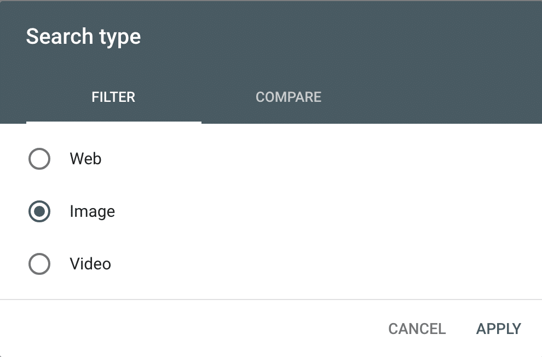Select the Web radio button
542x357 pixels.
[x=39, y=159]
